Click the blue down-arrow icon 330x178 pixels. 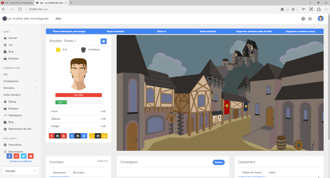click(72, 136)
